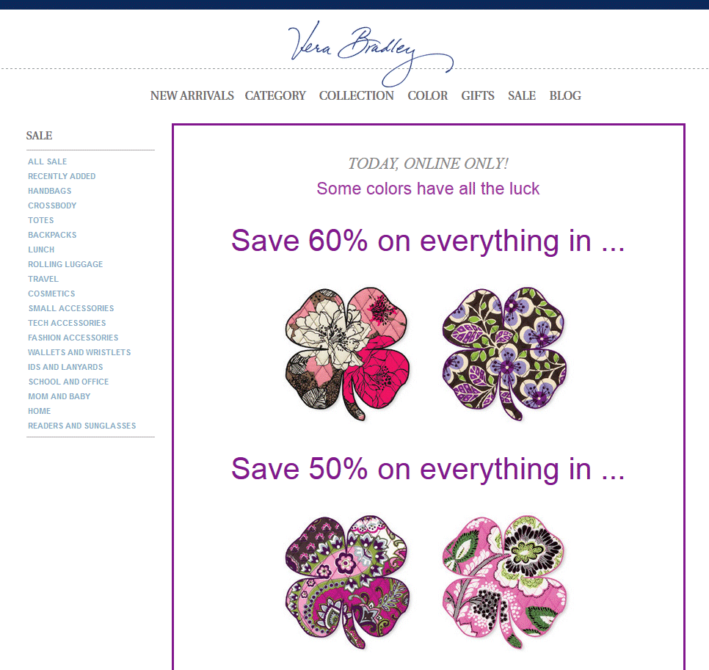Image resolution: width=709 pixels, height=670 pixels.
Task: Open the Blog page
Action: point(564,96)
